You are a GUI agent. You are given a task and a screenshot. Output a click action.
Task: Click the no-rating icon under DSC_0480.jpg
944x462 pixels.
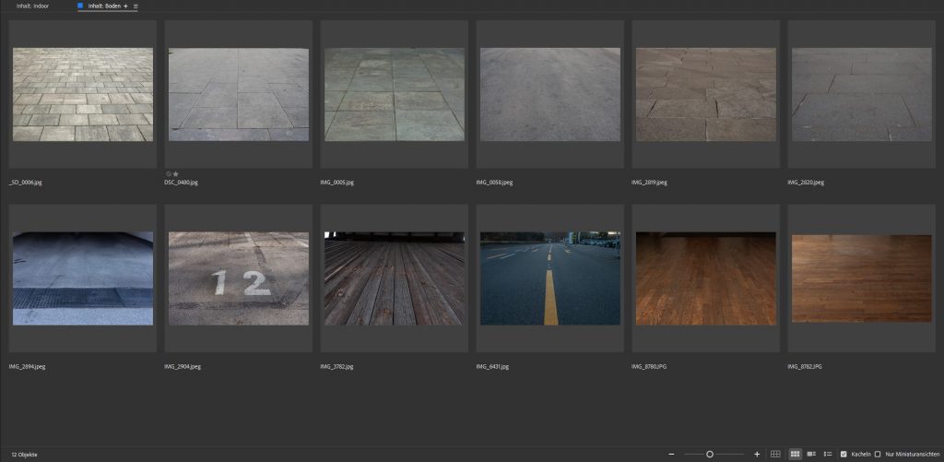169,173
